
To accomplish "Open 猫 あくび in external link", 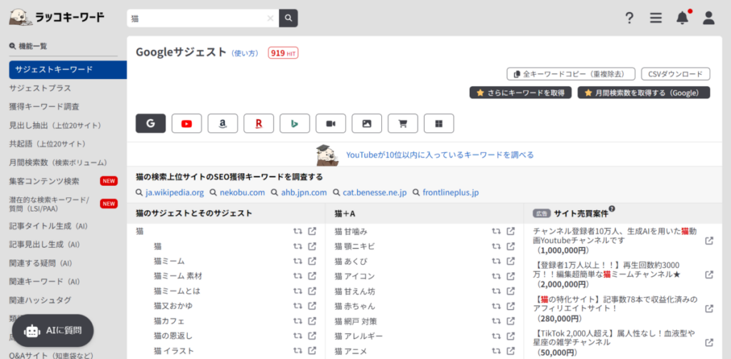I will click(510, 261).
